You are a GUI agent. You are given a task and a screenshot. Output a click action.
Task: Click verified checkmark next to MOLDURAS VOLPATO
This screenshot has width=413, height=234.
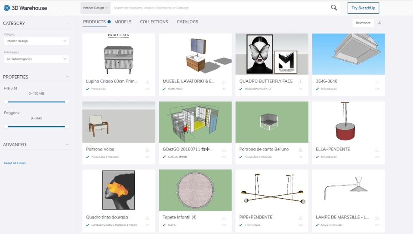pos(241,89)
